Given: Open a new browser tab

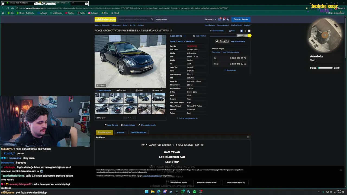Looking at the screenshot, I should [x=73, y=3].
